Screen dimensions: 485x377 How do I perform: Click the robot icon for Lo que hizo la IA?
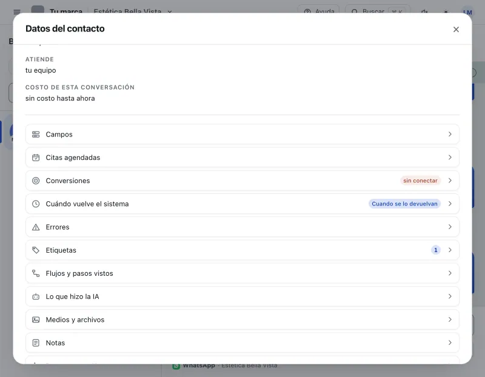pos(36,296)
